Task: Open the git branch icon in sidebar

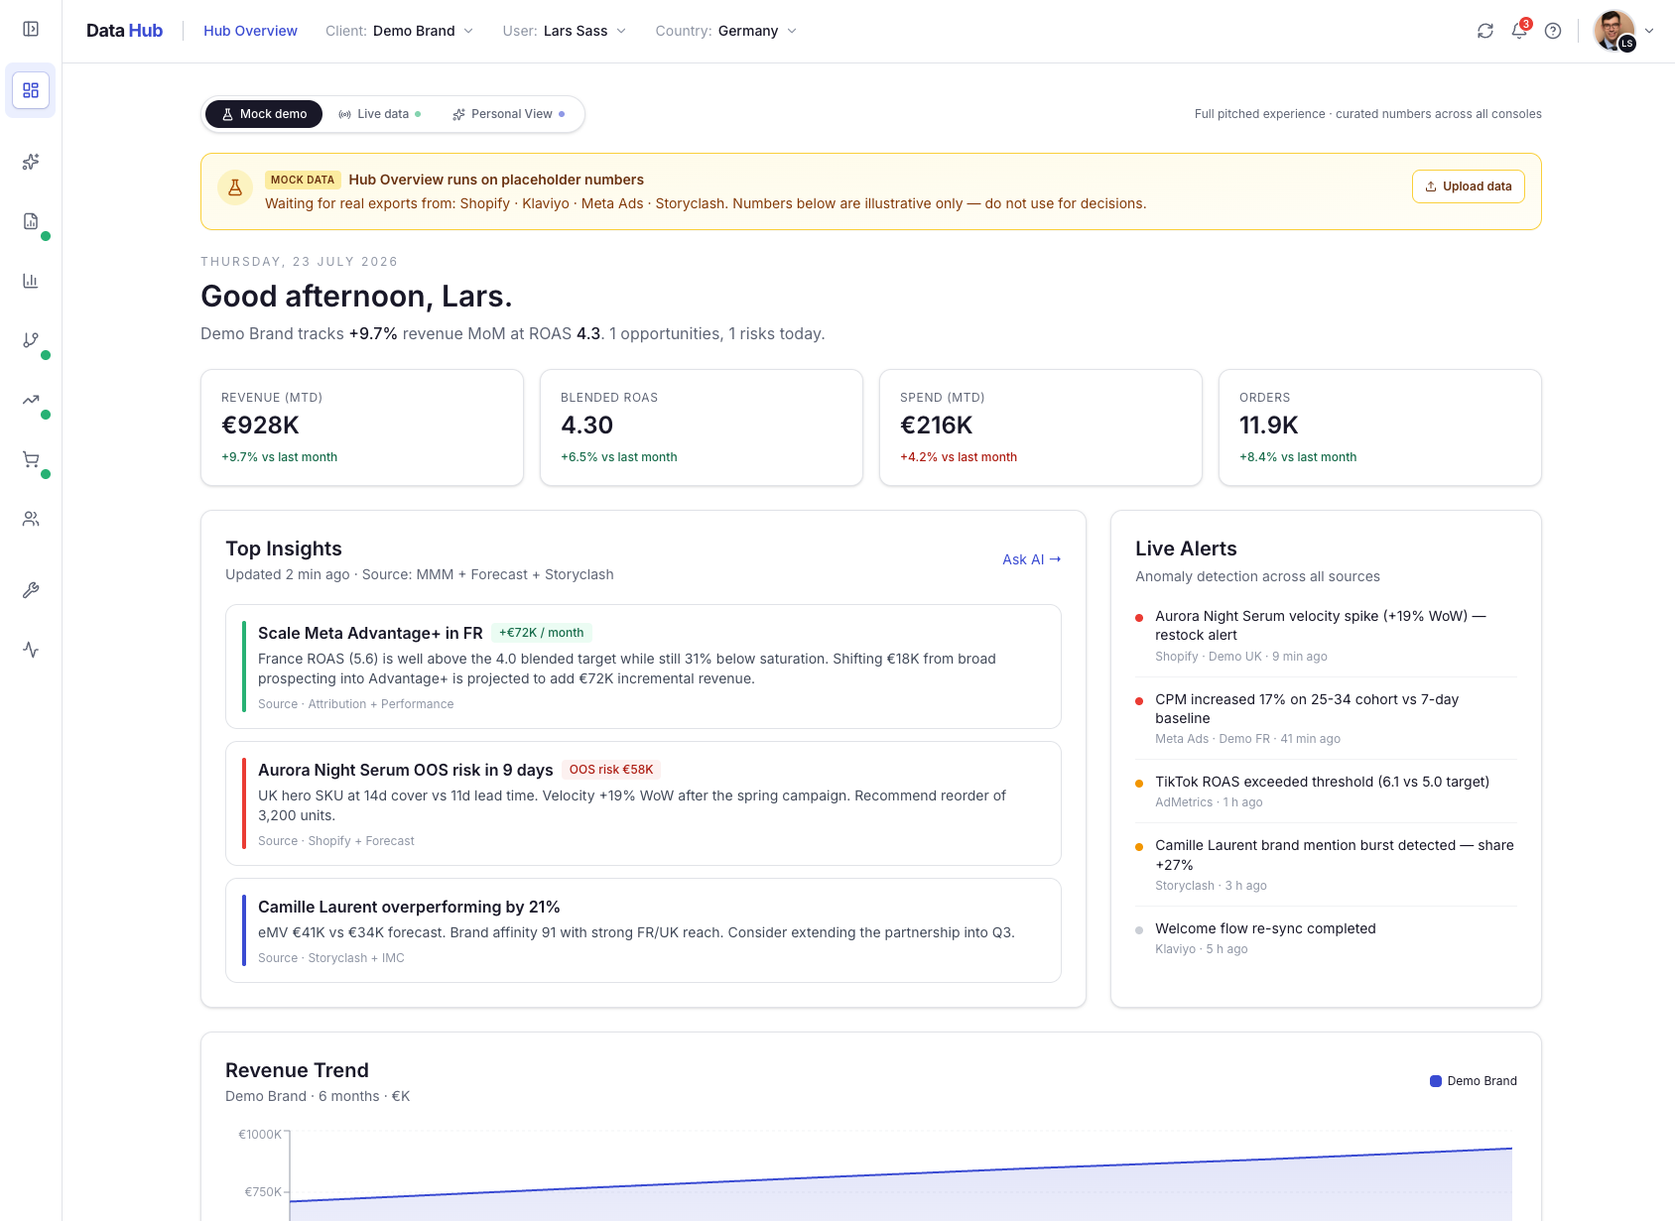Action: click(x=31, y=340)
